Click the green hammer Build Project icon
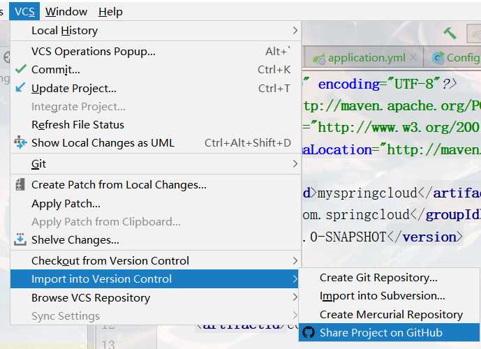 (x=450, y=33)
